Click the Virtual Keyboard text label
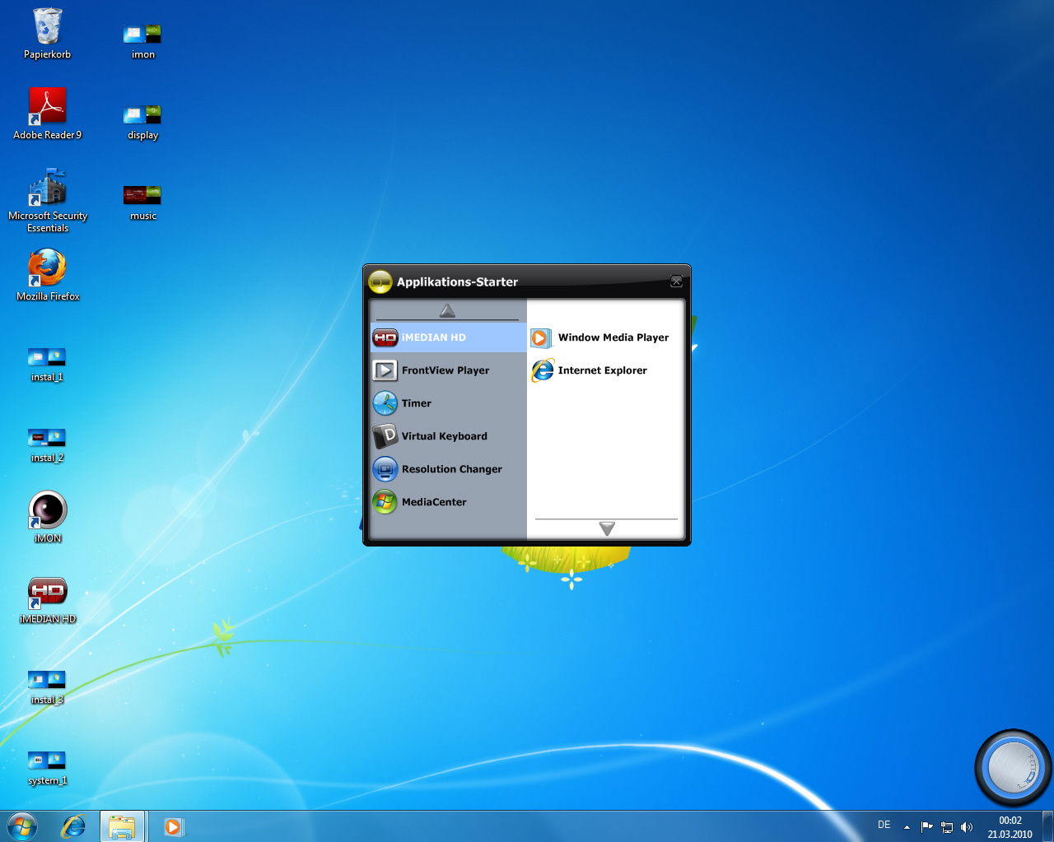Viewport: 1054px width, 842px height. 445,436
